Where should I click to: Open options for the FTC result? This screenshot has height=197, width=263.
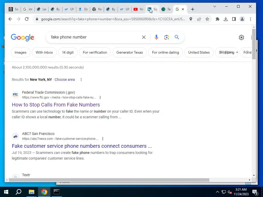[100, 97]
